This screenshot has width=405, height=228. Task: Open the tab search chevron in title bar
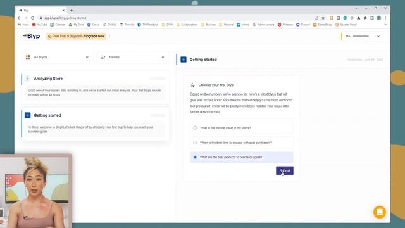click(x=356, y=8)
